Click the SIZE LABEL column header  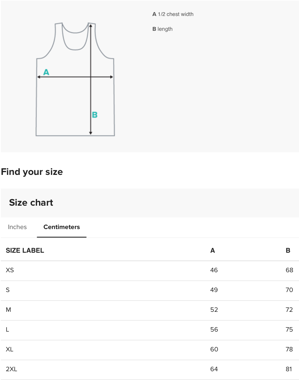tap(25, 250)
